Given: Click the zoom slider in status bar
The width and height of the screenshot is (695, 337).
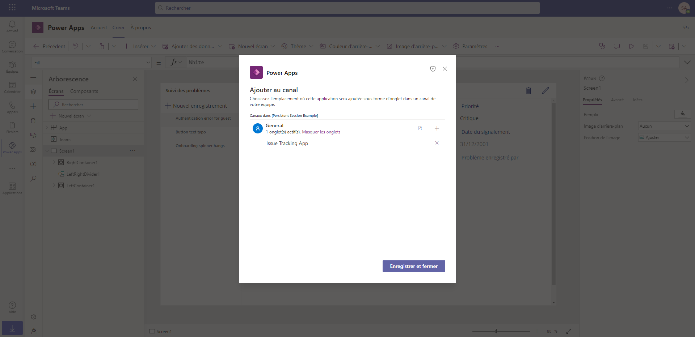Looking at the screenshot, I should (x=501, y=331).
